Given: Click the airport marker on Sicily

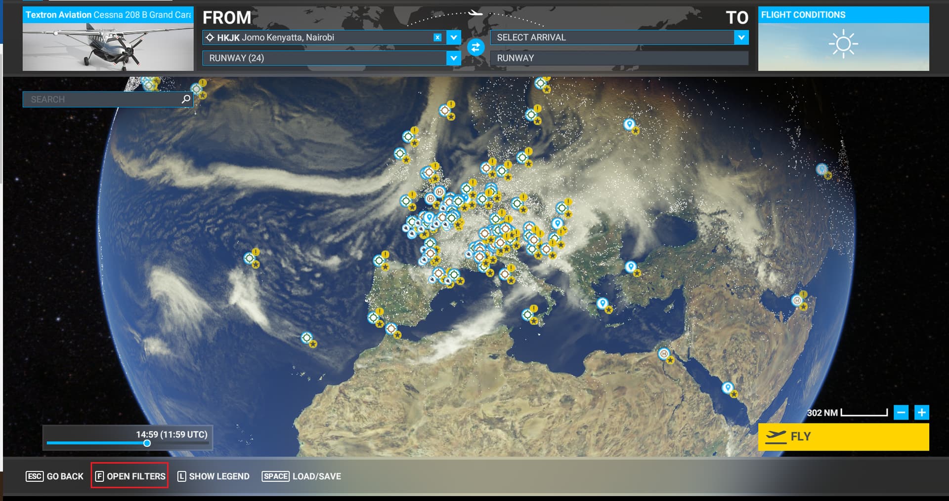Looking at the screenshot, I should [528, 314].
